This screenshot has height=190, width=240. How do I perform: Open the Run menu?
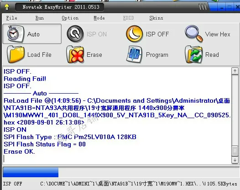(x=40, y=18)
